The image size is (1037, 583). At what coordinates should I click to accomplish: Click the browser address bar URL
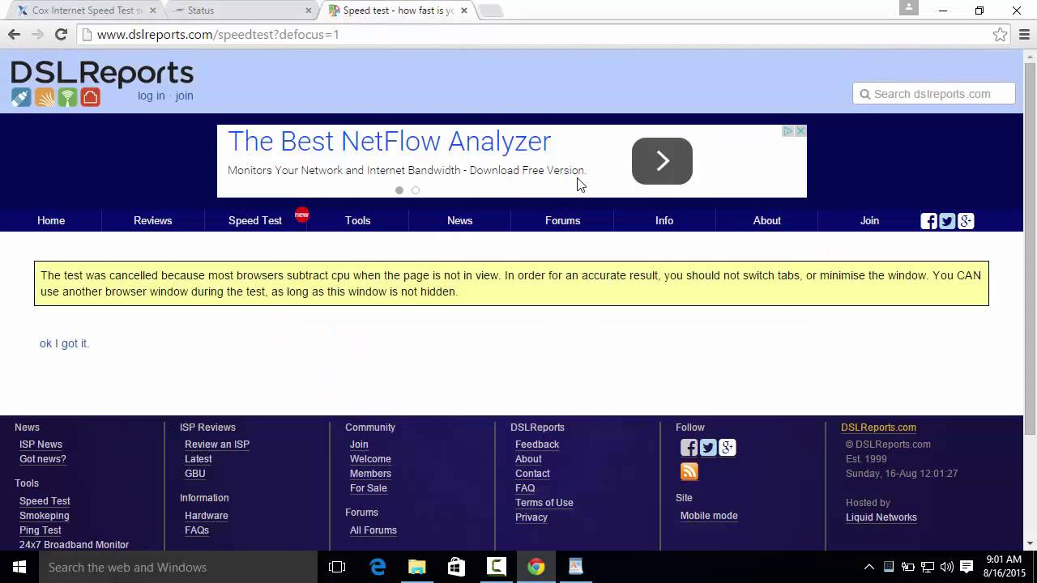pyautogui.click(x=218, y=34)
